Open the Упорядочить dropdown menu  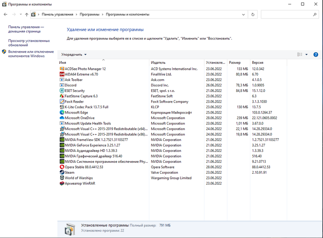(x=74, y=55)
